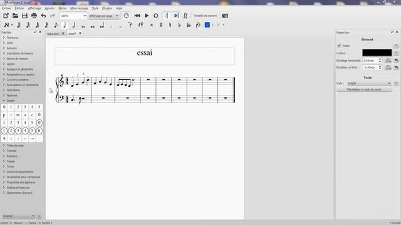Save the score with floppy disk icon
The height and width of the screenshot is (225, 401).
(25, 16)
